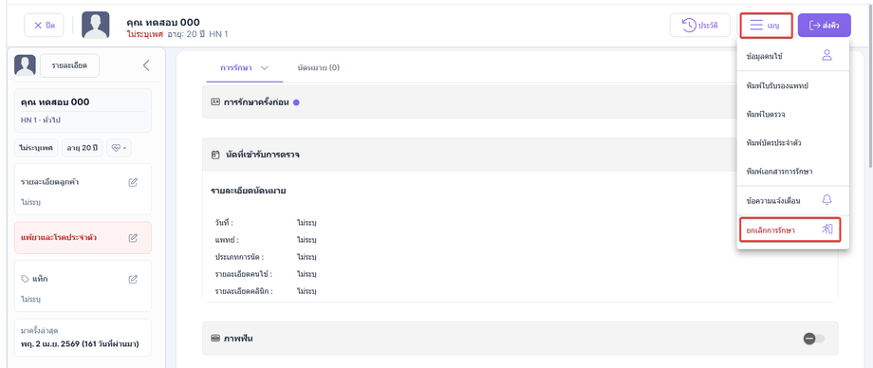
Task: Click the calendar icon beside นัดที่เข้ารับการตรวจ
Action: [215, 155]
